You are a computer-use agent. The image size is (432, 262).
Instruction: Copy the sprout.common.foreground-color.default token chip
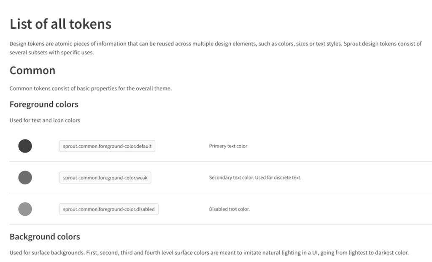[x=107, y=146]
